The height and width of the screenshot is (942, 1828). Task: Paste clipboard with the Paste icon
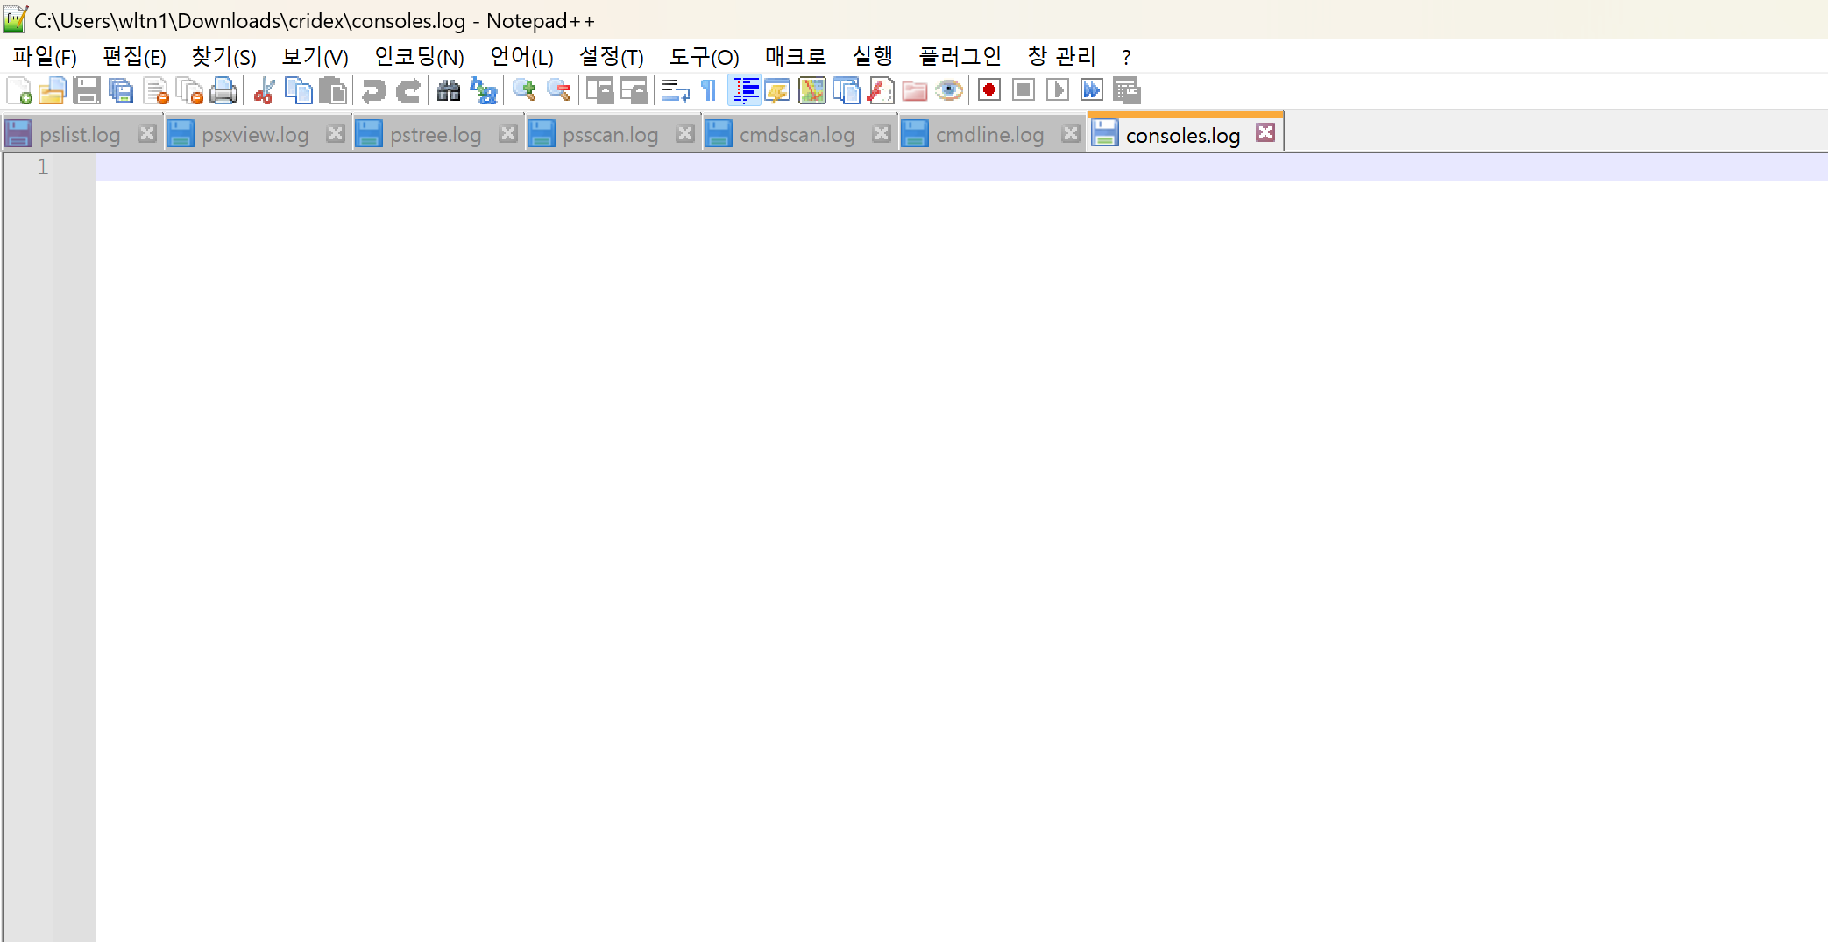[332, 90]
